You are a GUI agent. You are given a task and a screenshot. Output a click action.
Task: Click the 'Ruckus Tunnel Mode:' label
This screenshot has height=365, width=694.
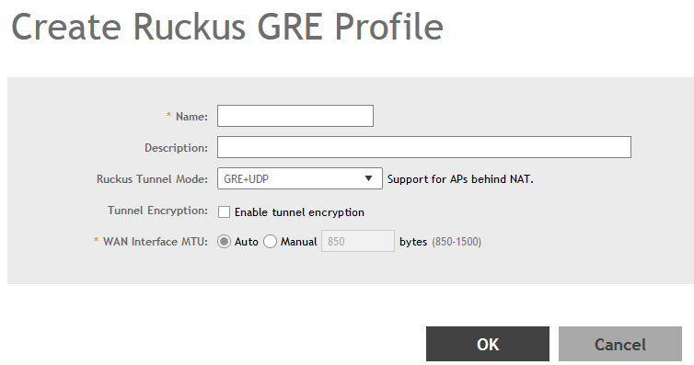[x=152, y=179]
